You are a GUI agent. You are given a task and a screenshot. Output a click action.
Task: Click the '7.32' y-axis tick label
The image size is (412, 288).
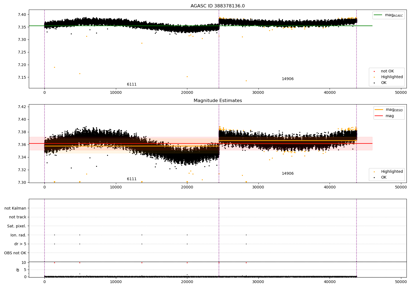click(22, 170)
